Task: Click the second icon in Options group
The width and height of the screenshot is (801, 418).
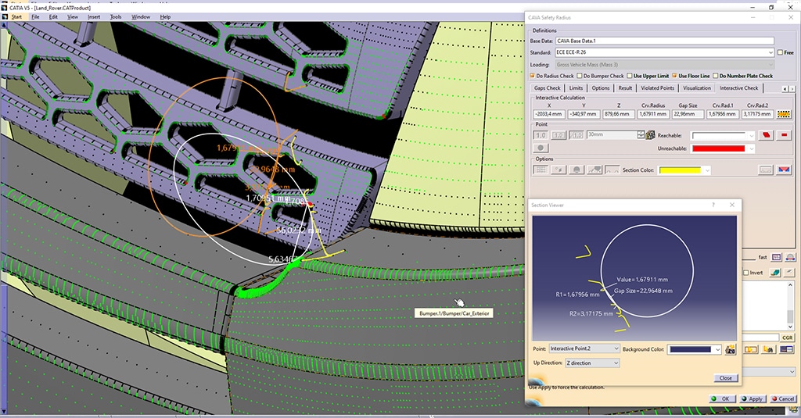Action: point(559,170)
